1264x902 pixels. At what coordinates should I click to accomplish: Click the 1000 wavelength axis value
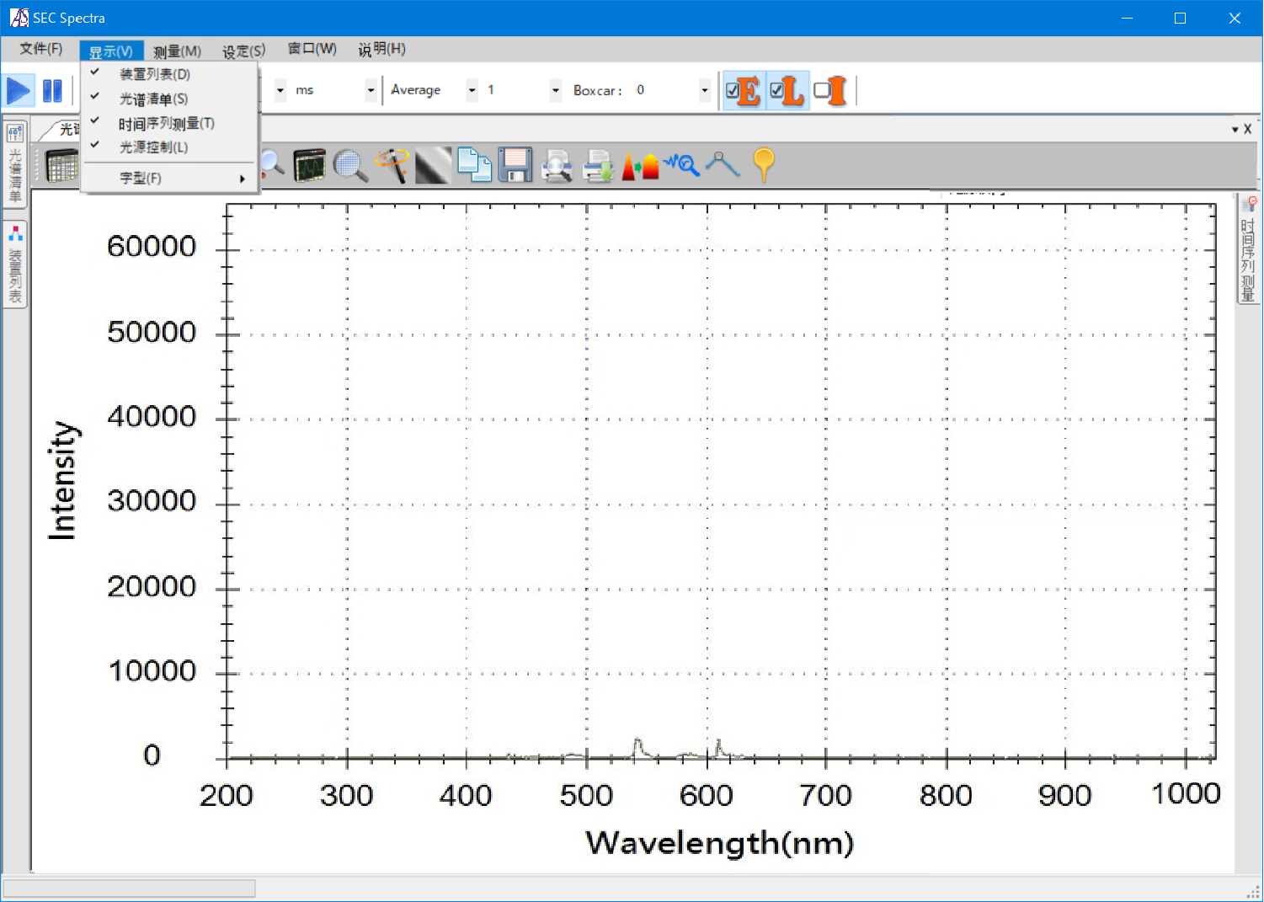1186,793
